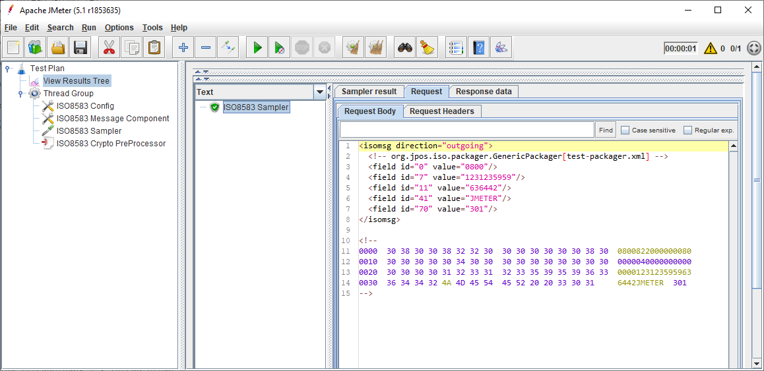764x371 pixels.
Task: Open the Function Helper dialog icon
Action: (456, 47)
